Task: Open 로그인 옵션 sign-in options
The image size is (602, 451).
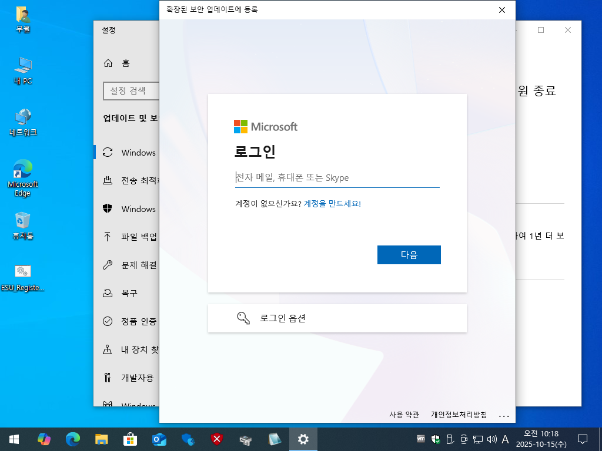Action: [x=337, y=318]
